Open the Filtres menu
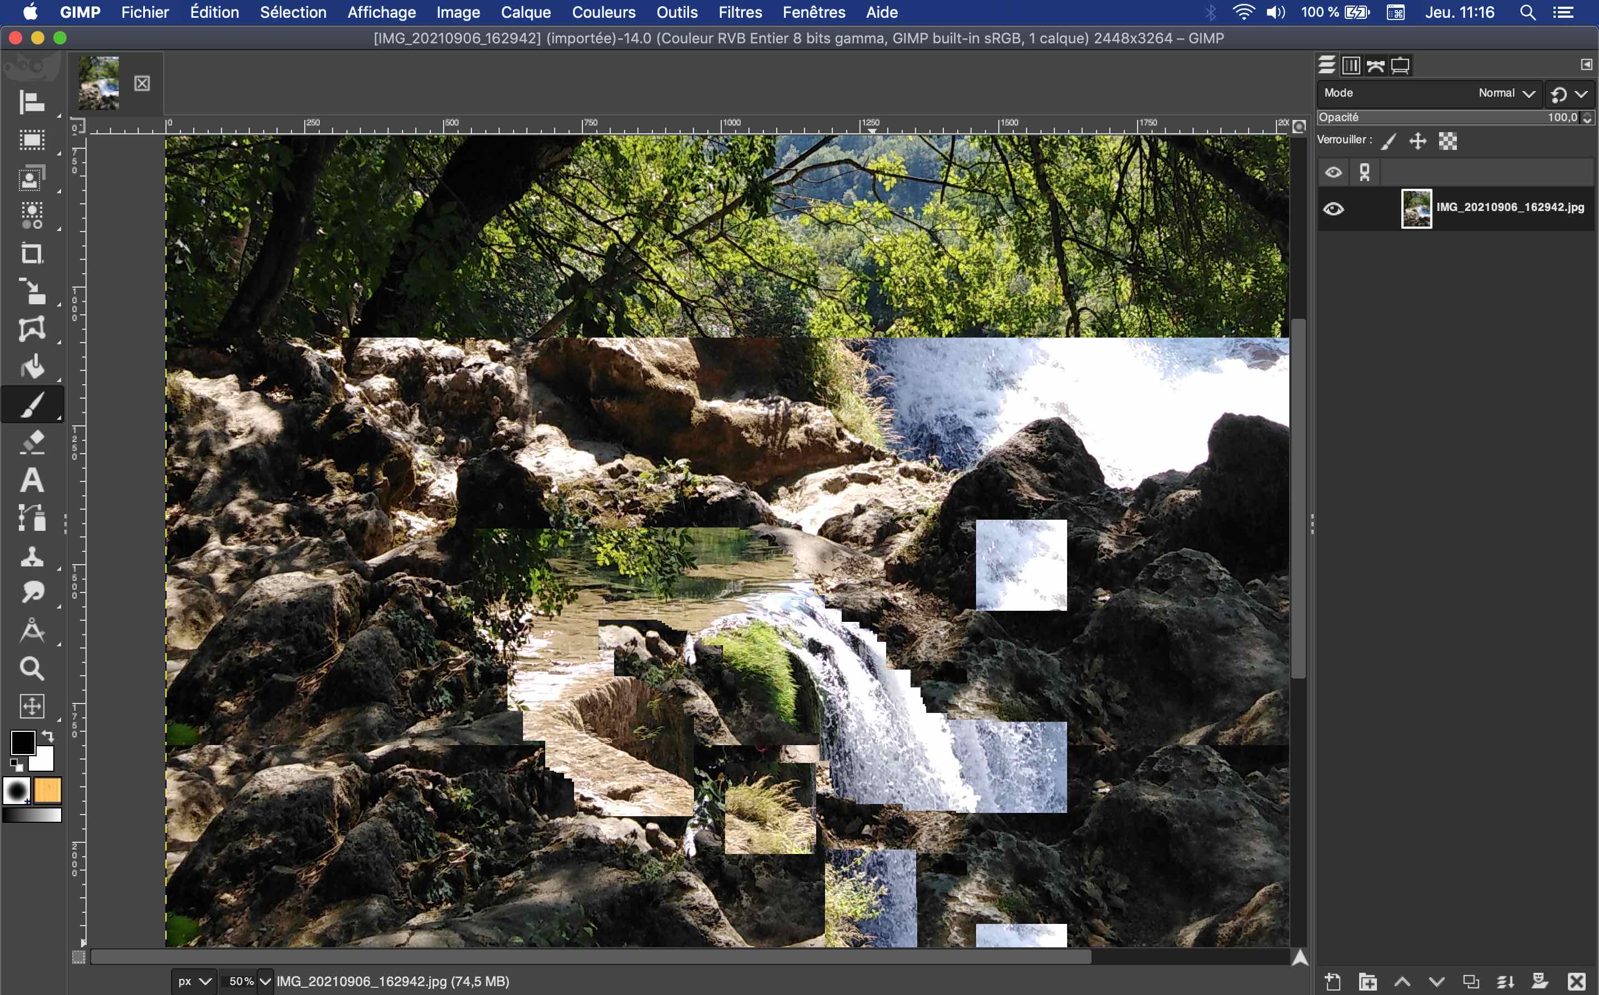Viewport: 1599px width, 995px height. point(740,12)
